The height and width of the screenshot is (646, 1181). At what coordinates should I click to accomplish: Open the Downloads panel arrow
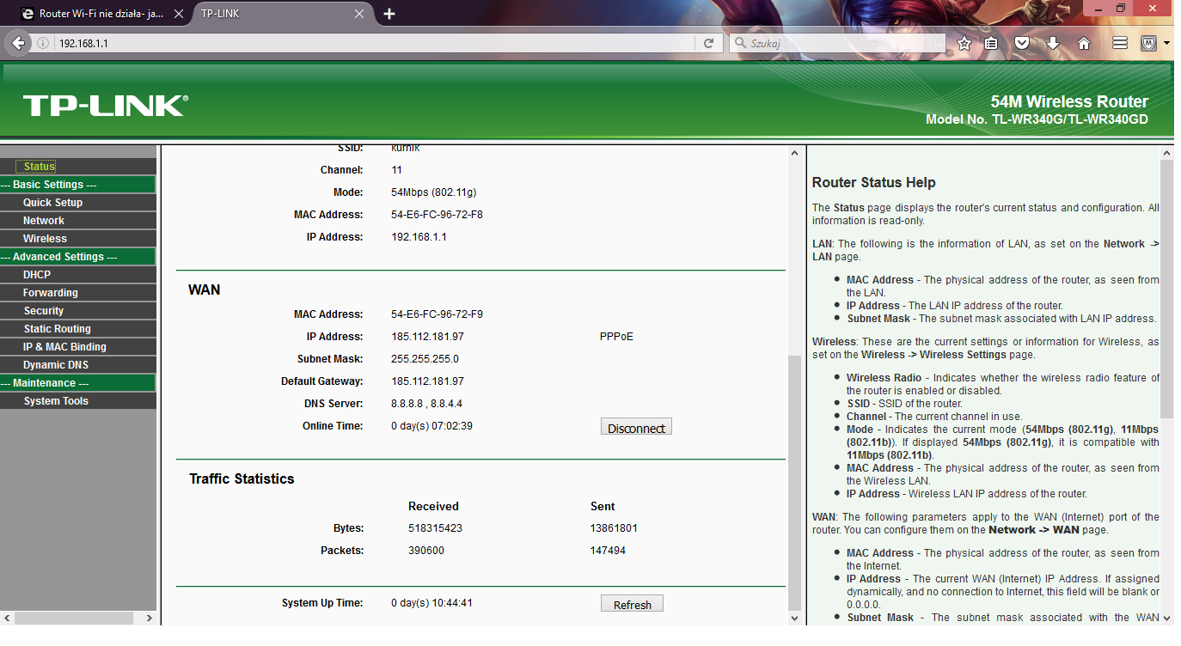(1053, 43)
